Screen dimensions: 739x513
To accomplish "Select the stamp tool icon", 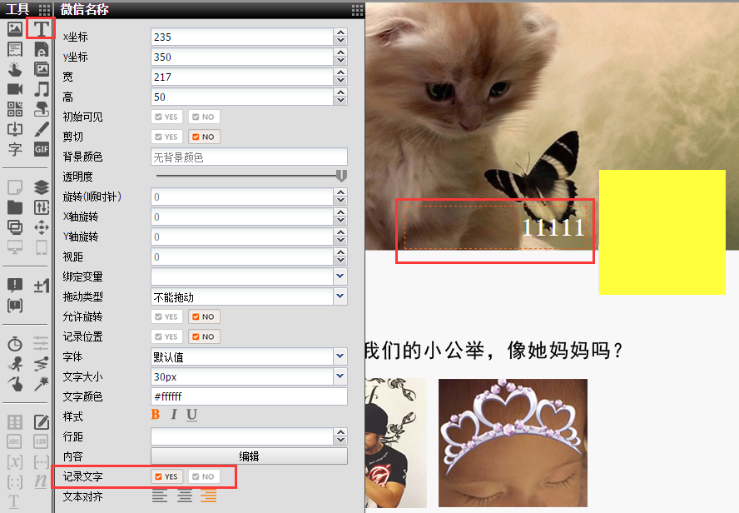I will 42,109.
